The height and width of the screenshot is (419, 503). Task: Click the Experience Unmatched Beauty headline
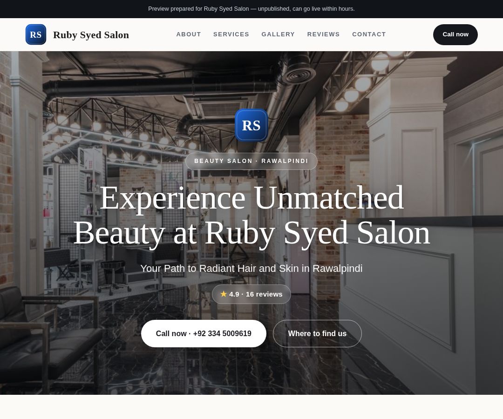(x=251, y=216)
